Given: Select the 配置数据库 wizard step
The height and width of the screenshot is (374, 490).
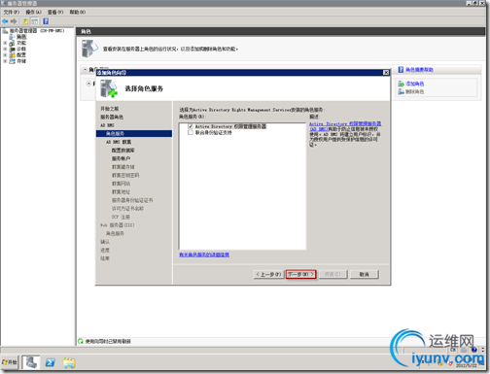Looking at the screenshot, I should point(123,151).
